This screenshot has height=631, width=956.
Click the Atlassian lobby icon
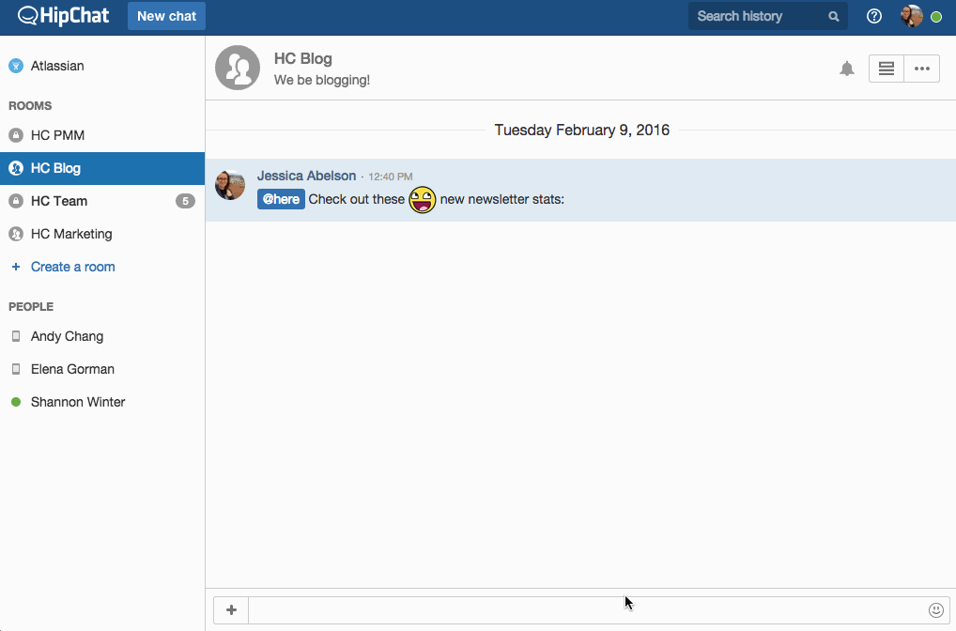16,66
